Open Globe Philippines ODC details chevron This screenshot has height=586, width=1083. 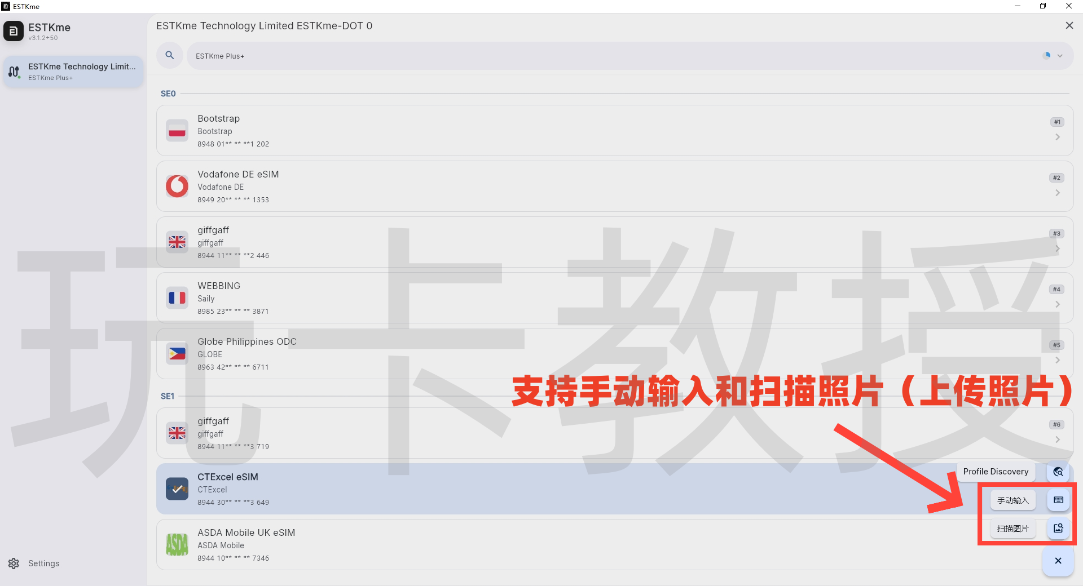(x=1058, y=360)
